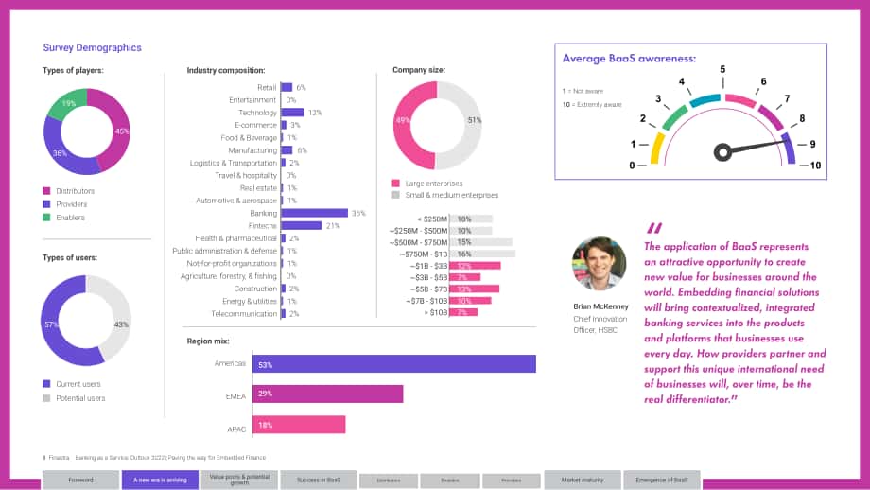Image resolution: width=870 pixels, height=490 pixels.
Task: Click Brian McKenney's portrait photo
Action: click(600, 264)
